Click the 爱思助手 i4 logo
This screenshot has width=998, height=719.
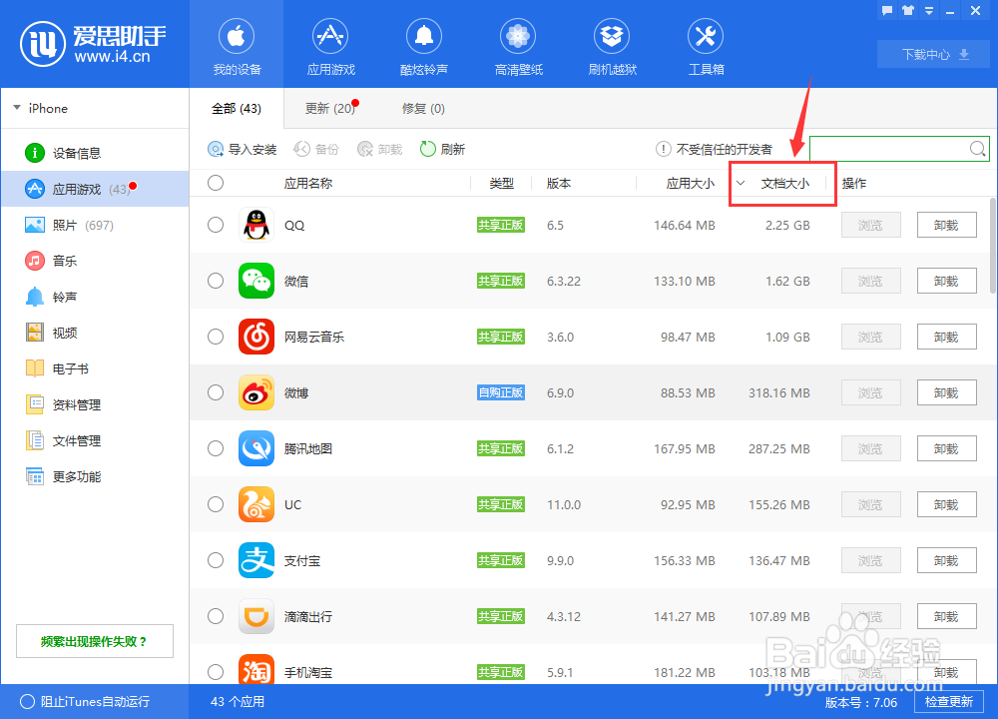(x=93, y=44)
